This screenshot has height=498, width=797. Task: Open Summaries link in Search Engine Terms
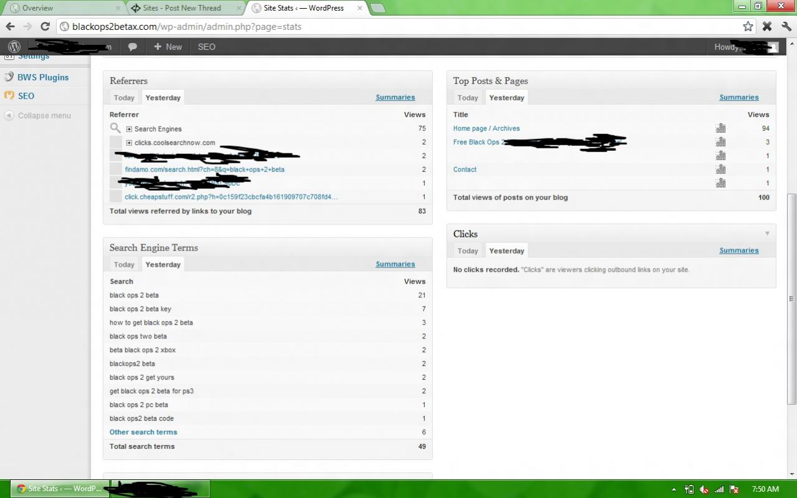click(x=395, y=264)
